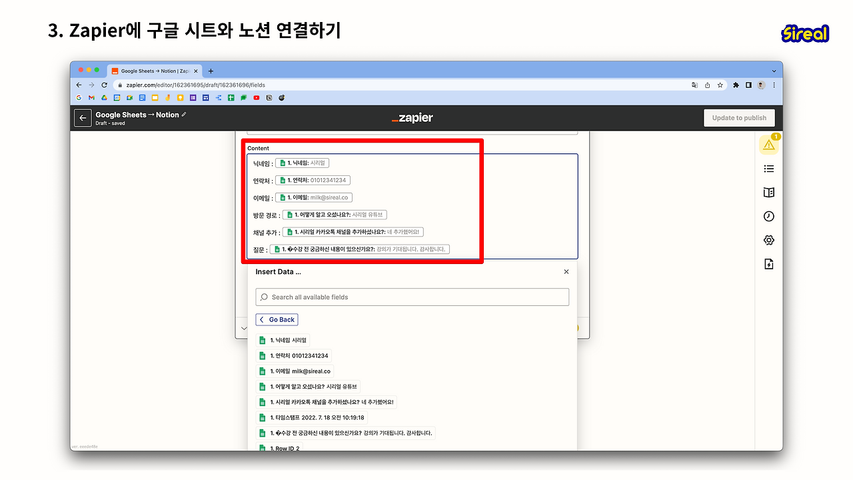This screenshot has width=853, height=480.
Task: Open a new browser tab
Action: pos(211,71)
